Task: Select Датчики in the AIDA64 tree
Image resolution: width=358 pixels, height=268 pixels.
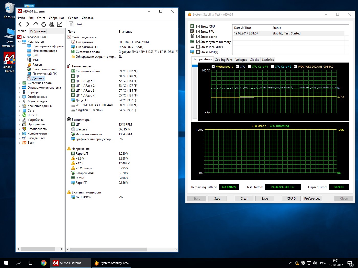Action: point(38,78)
